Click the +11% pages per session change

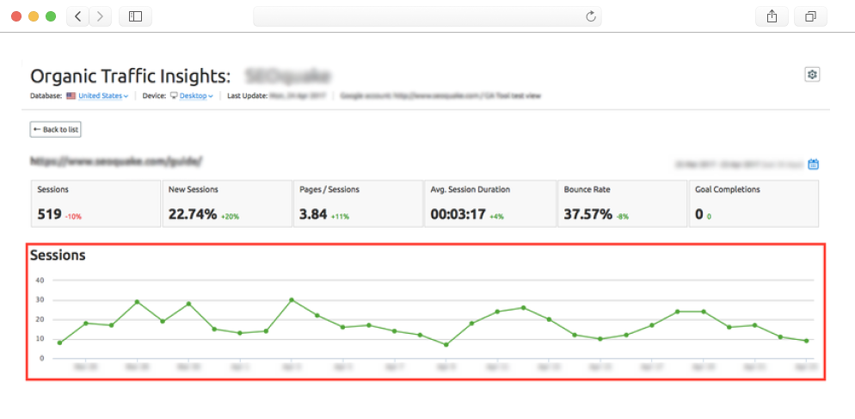340,217
